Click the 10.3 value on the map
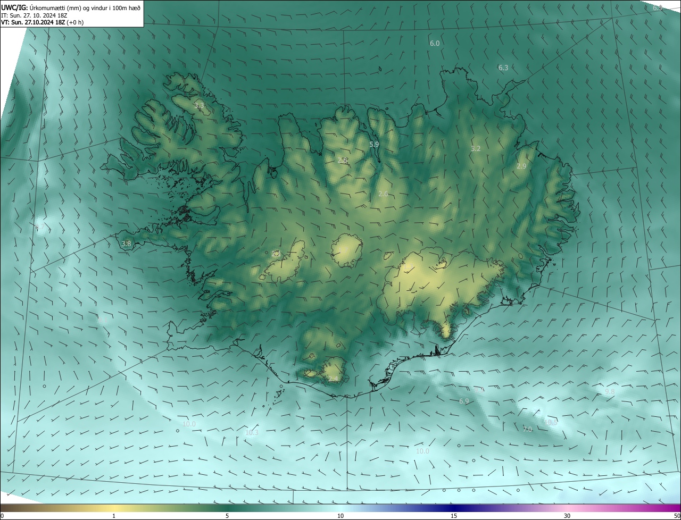 [x=252, y=433]
